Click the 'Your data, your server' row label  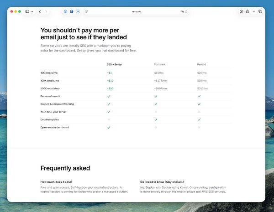coord(53,112)
